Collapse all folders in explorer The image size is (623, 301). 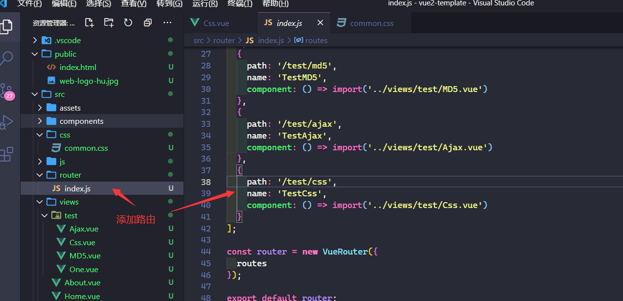147,23
